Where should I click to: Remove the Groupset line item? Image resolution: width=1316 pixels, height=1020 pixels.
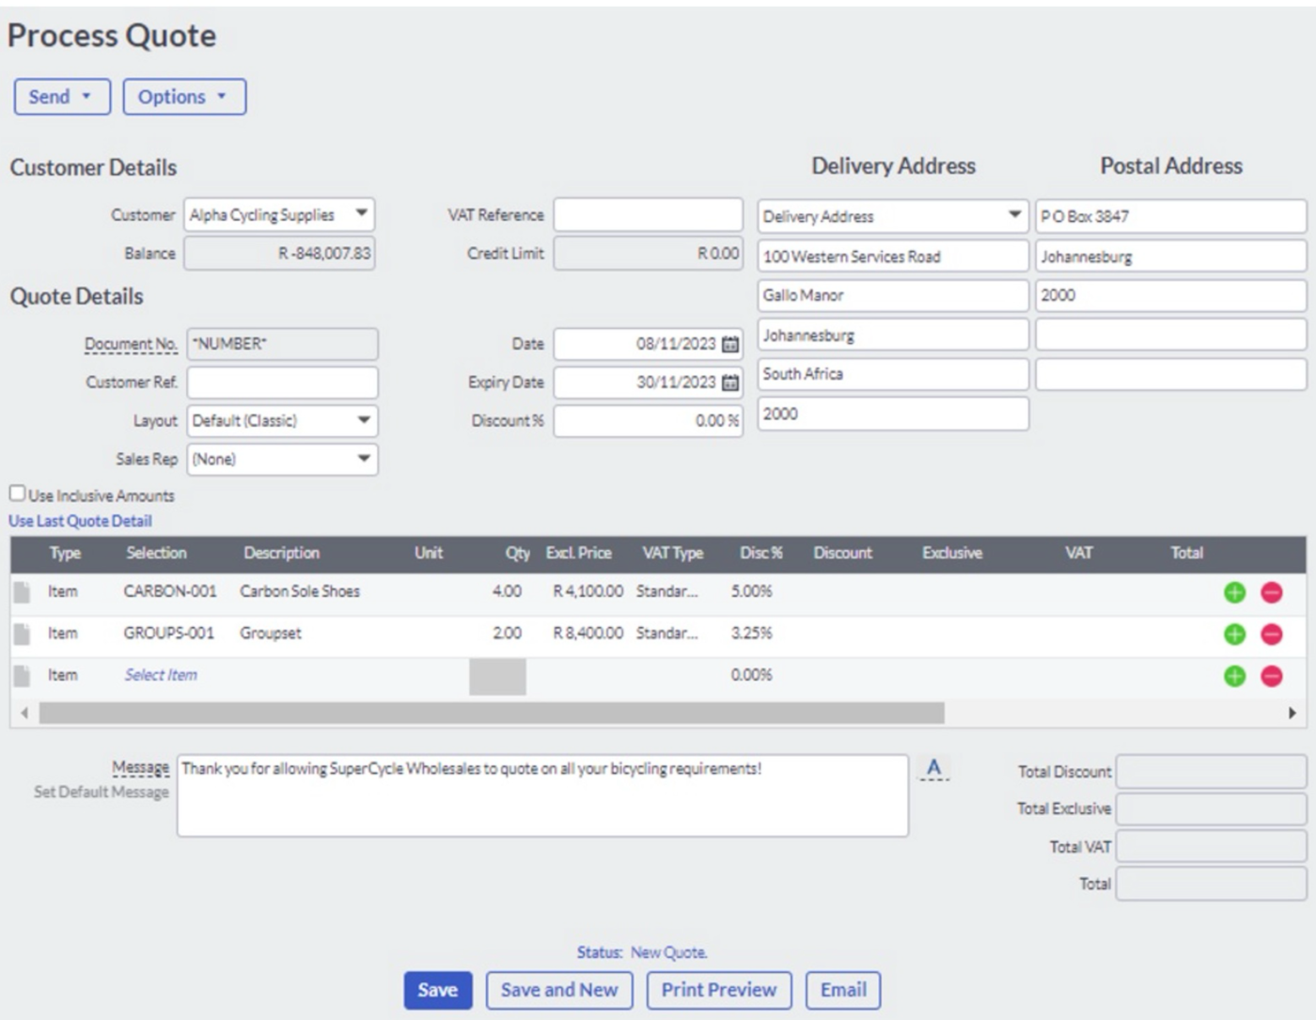pyautogui.click(x=1271, y=634)
